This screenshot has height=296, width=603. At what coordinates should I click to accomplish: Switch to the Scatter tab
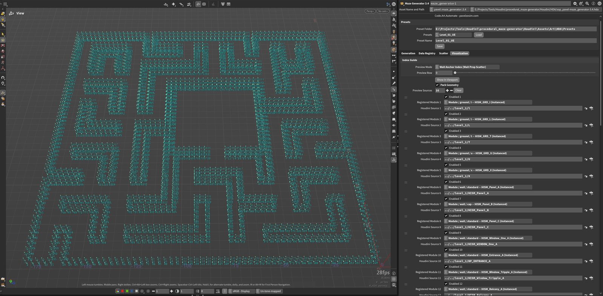tap(444, 53)
